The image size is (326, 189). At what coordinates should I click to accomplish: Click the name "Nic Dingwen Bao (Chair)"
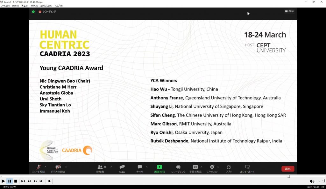point(65,81)
